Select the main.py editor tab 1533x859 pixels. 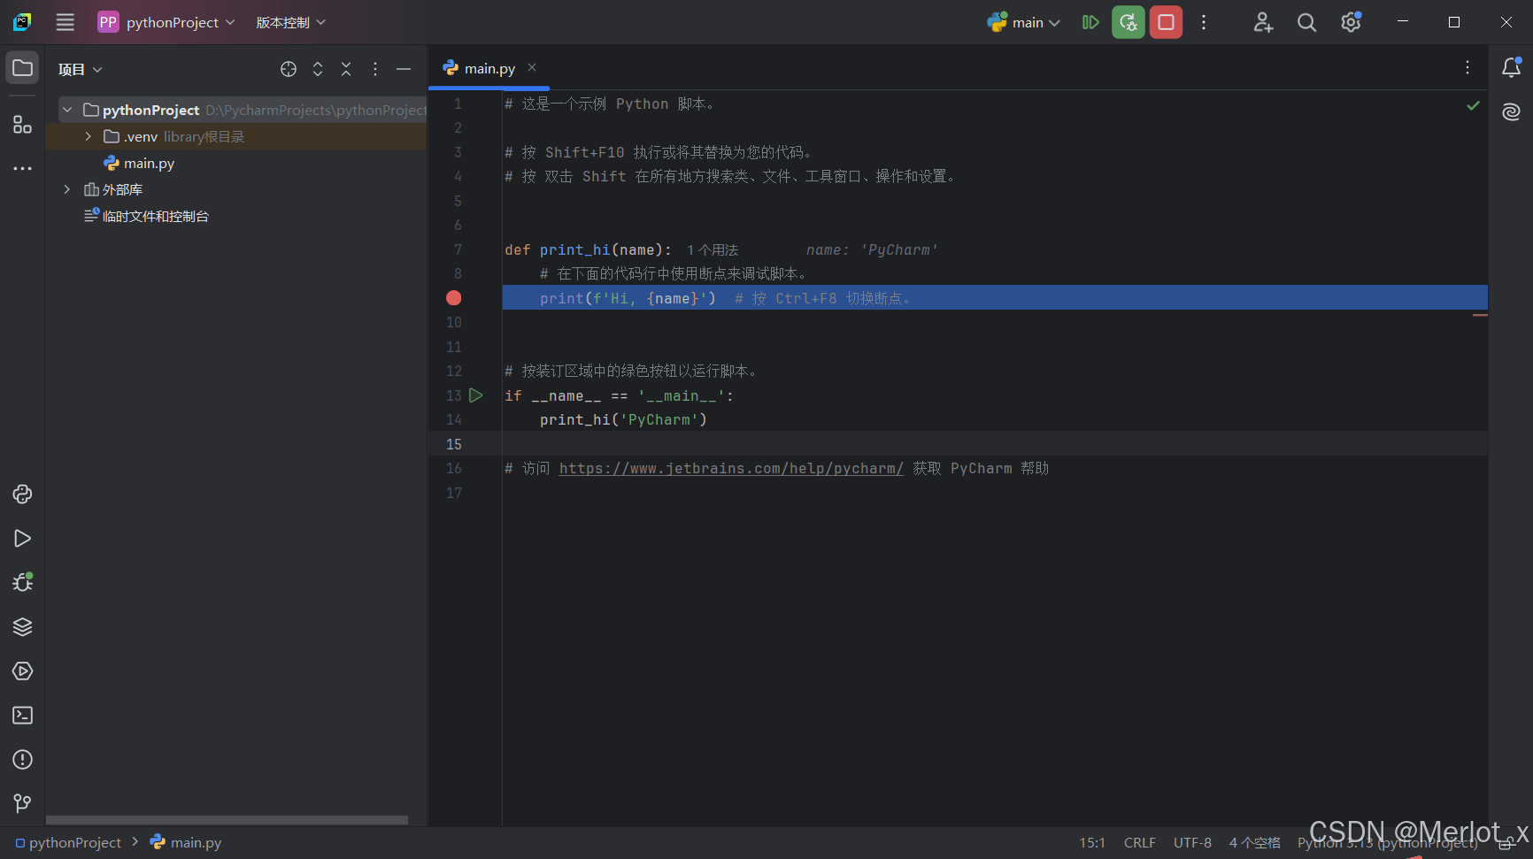pos(489,68)
